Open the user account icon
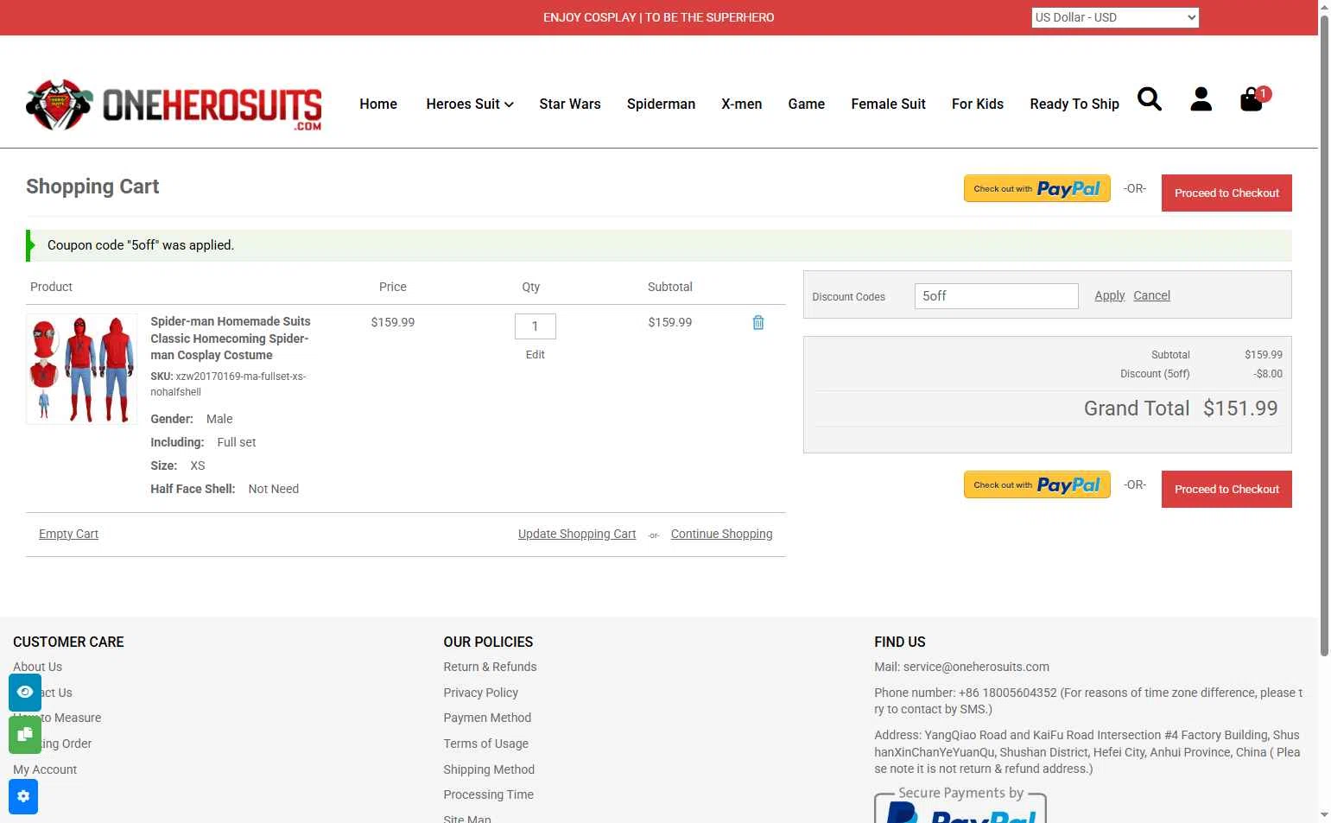This screenshot has width=1331, height=823. 1201,99
